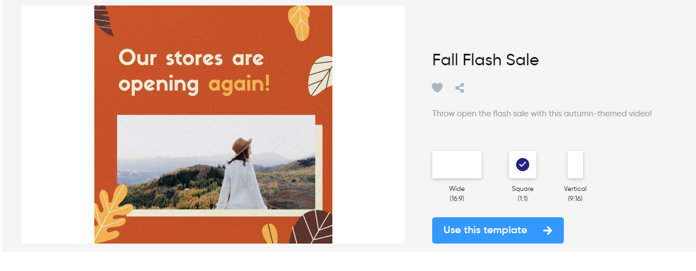Click the yellow leaf at top of preview
Screen dimensions: 696x271
(299, 22)
